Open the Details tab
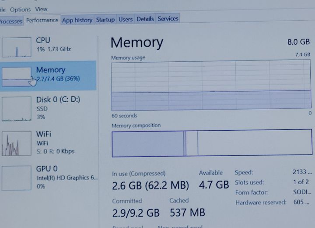The image size is (315, 228). [x=145, y=19]
